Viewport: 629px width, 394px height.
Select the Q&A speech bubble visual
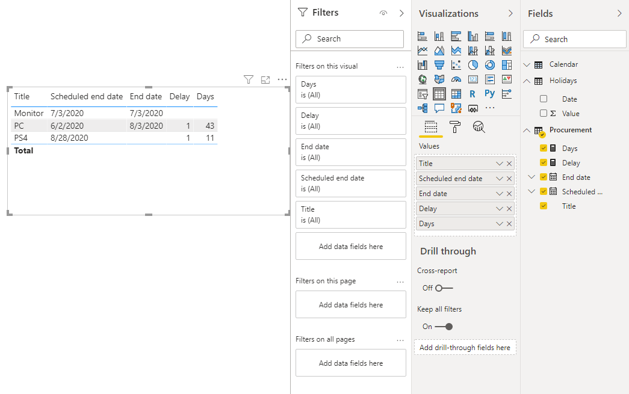pyautogui.click(x=439, y=108)
